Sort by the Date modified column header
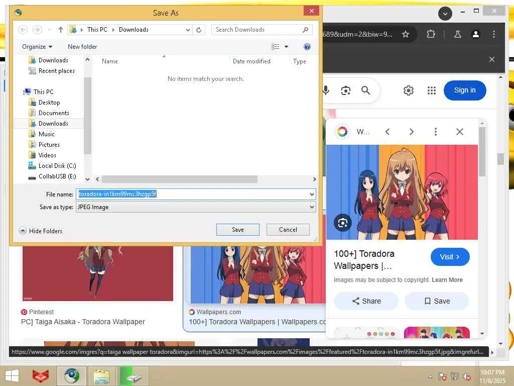This screenshot has width=514, height=386. (251, 61)
